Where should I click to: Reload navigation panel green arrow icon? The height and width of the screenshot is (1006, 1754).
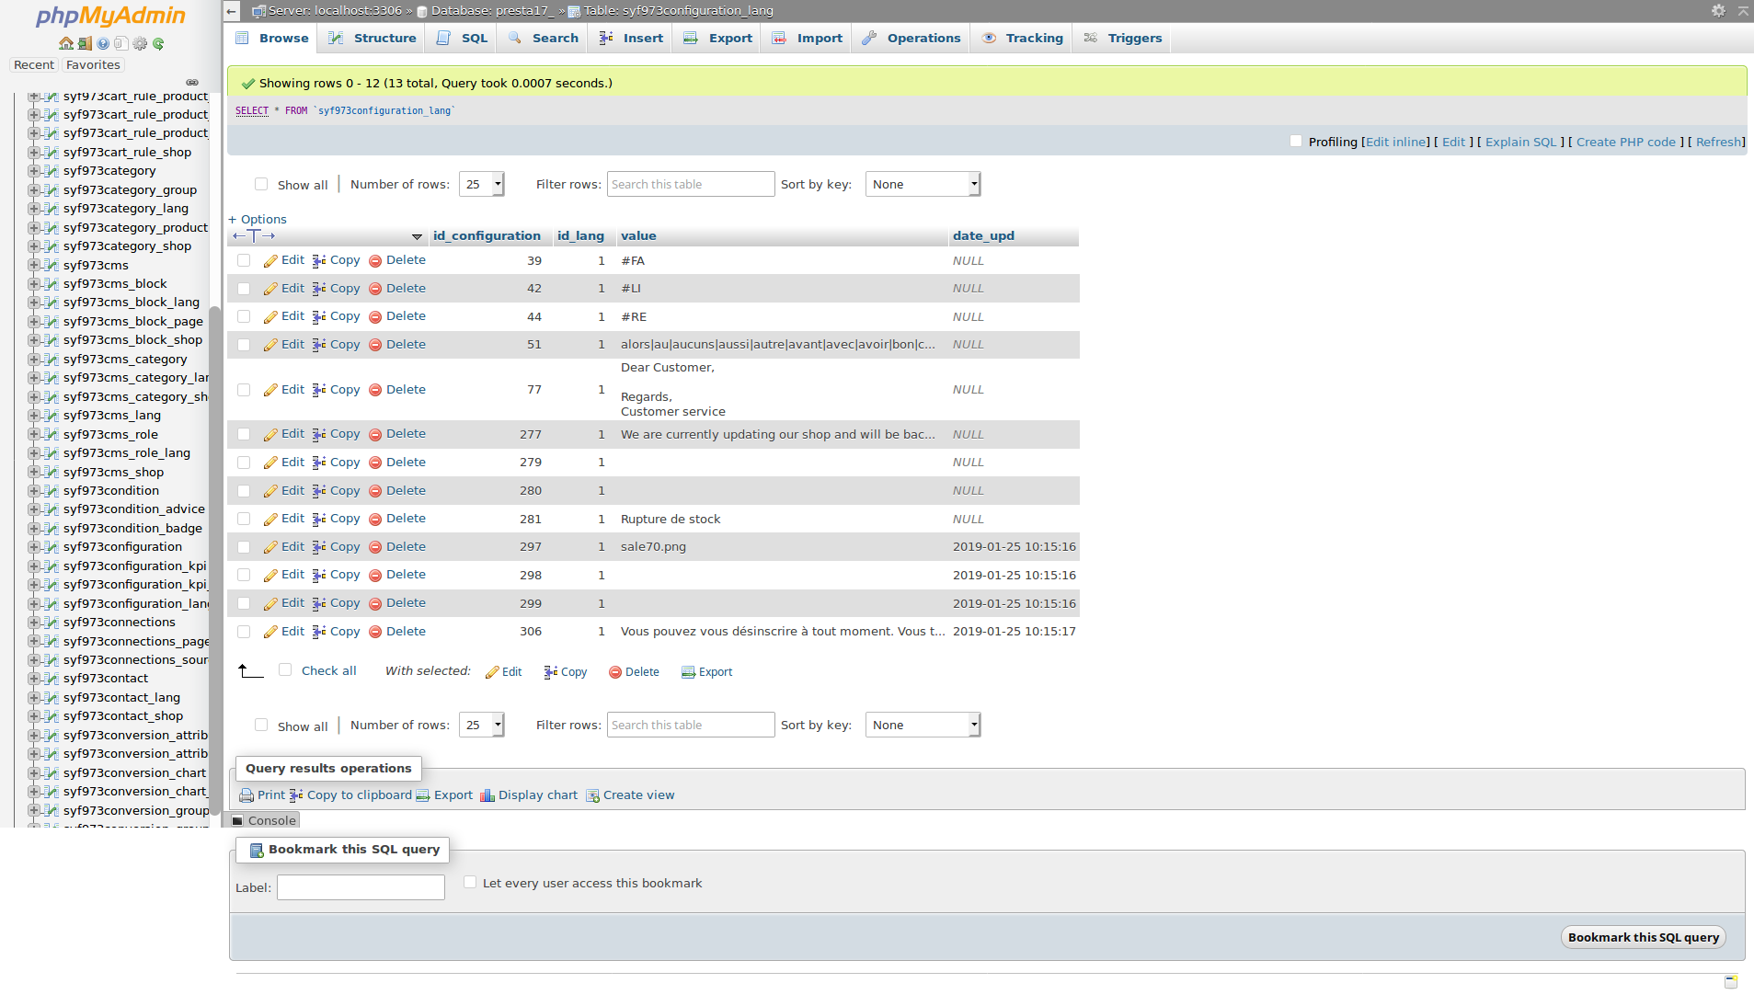158,43
